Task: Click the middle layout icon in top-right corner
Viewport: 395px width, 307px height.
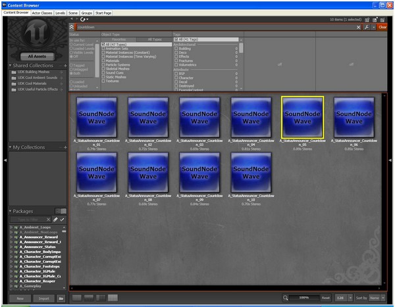Action: click(x=375, y=20)
